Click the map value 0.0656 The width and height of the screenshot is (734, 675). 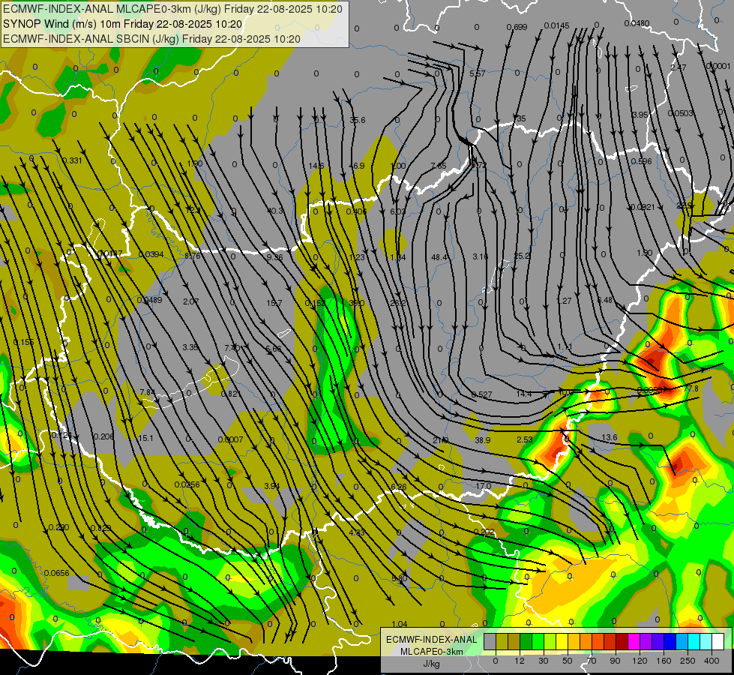point(57,573)
